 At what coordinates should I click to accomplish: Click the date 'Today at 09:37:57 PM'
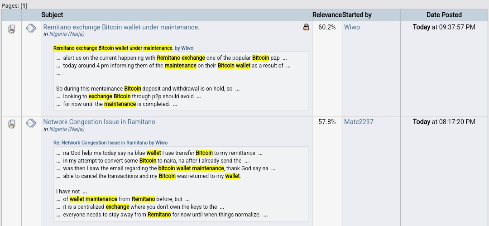[x=444, y=27]
